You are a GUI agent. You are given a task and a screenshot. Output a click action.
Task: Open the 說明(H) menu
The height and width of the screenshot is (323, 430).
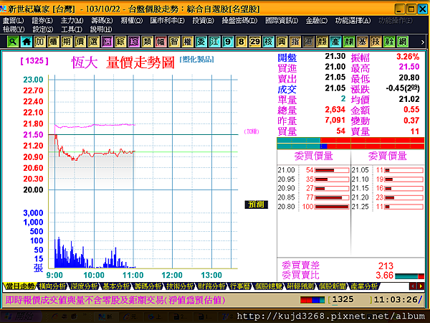[x=101, y=29]
